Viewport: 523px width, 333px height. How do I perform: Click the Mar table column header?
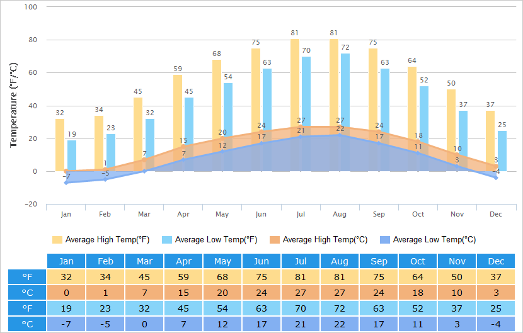pyautogui.click(x=144, y=261)
